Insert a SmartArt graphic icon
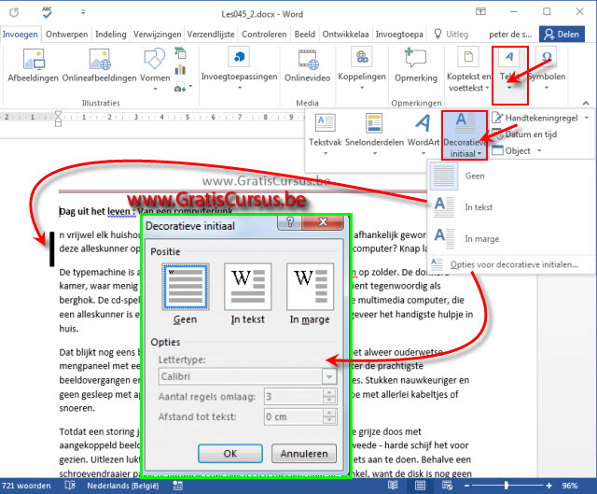Image resolution: width=597 pixels, height=494 pixels. click(x=180, y=53)
